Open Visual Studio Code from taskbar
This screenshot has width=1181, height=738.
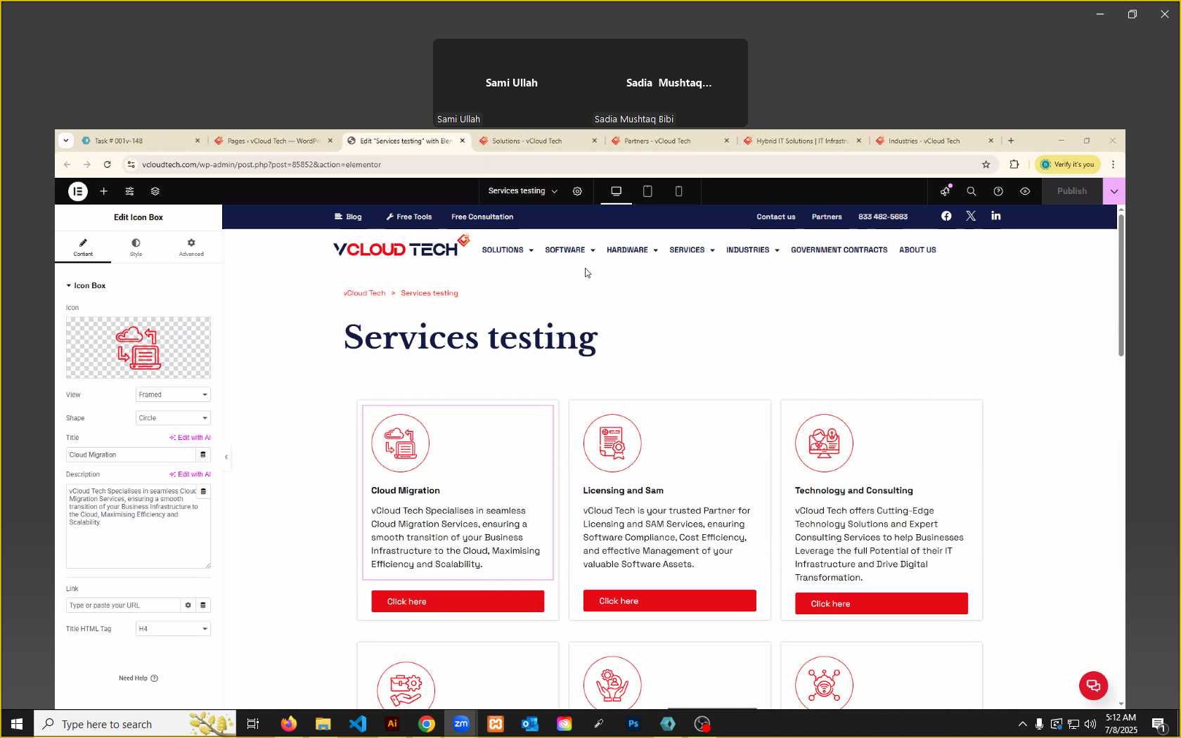point(357,724)
